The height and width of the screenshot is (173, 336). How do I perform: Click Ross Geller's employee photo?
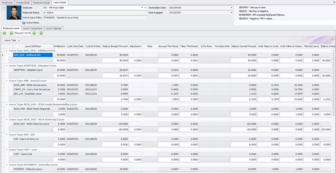(x=13, y=13)
